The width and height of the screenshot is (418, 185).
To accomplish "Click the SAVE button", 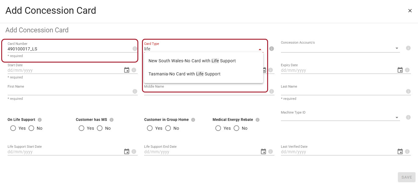I will coord(407,177).
